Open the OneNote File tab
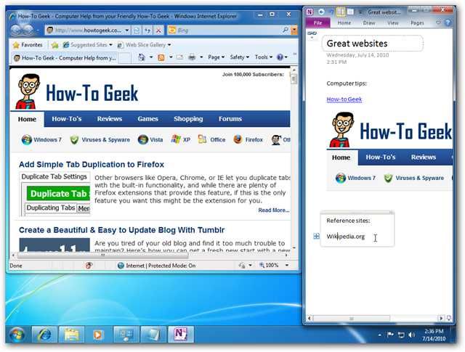The image size is (465, 352). (318, 22)
